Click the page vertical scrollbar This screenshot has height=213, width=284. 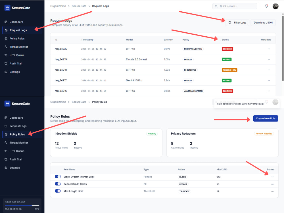(283, 48)
